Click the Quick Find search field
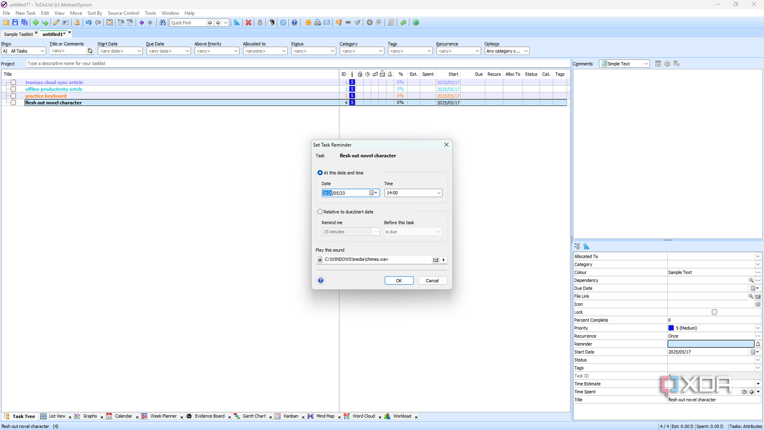 (x=188, y=22)
